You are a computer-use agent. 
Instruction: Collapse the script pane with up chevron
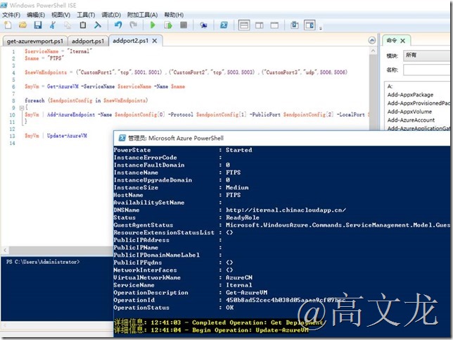[x=372, y=41]
